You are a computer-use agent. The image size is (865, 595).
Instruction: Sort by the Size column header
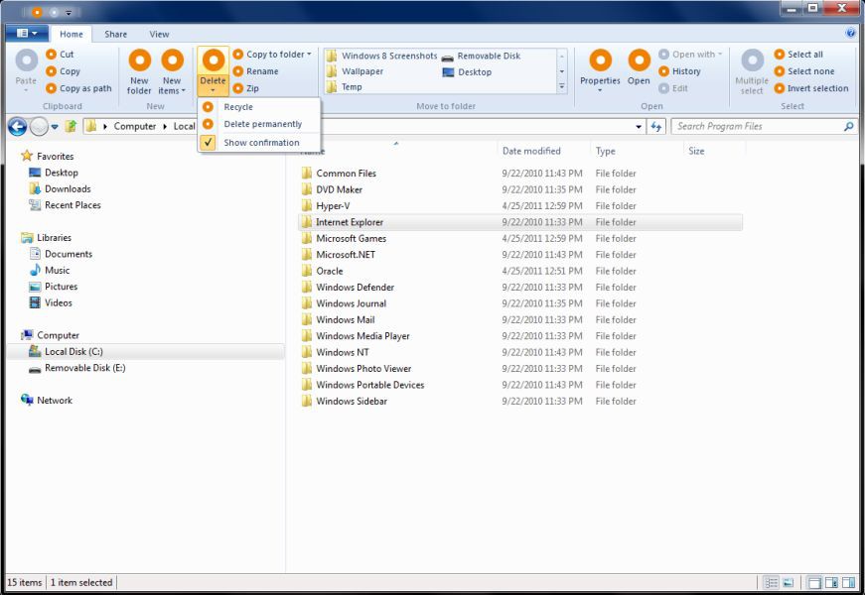point(714,151)
